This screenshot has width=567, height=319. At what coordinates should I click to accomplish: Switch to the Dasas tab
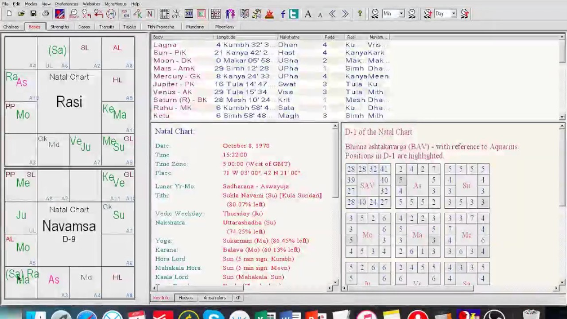point(84,27)
